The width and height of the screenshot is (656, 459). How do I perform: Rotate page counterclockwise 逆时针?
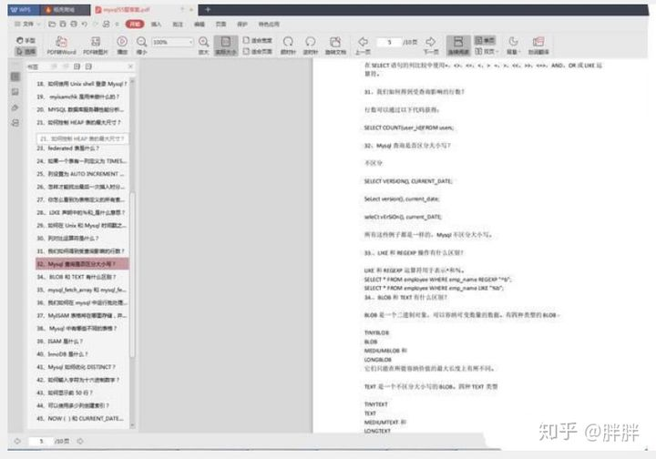(310, 46)
